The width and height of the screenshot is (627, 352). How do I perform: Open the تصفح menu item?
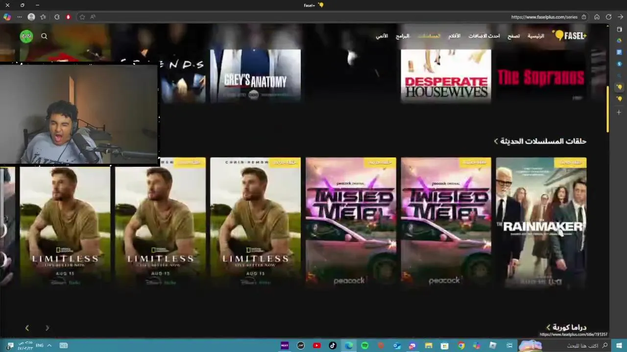513,36
